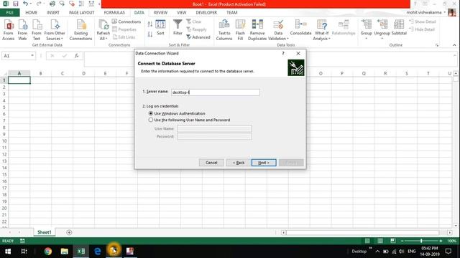Viewport: 460px width, 258px height.
Task: Toggle the Filter funnel
Action: point(178,27)
